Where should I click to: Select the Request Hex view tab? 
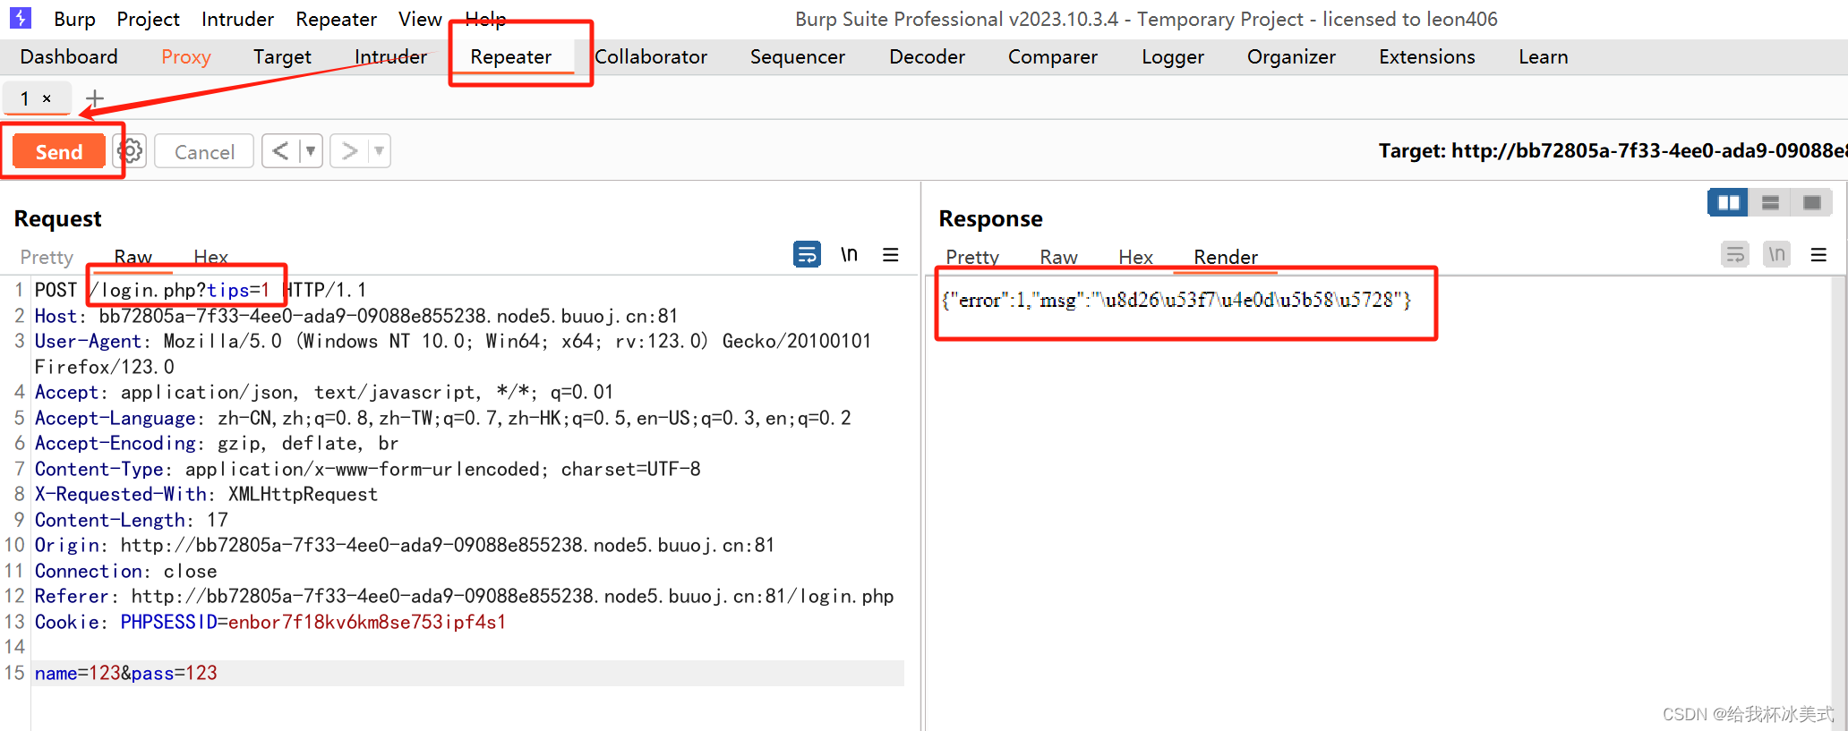(x=211, y=257)
